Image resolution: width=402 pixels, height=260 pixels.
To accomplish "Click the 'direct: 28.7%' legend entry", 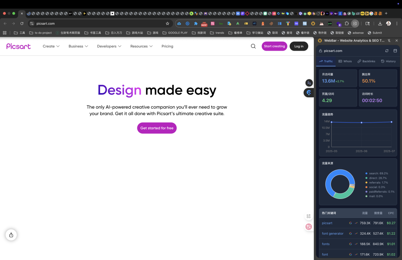I will coord(376,178).
